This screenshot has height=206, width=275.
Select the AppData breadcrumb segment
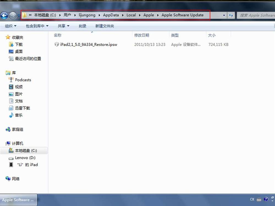[111, 15]
